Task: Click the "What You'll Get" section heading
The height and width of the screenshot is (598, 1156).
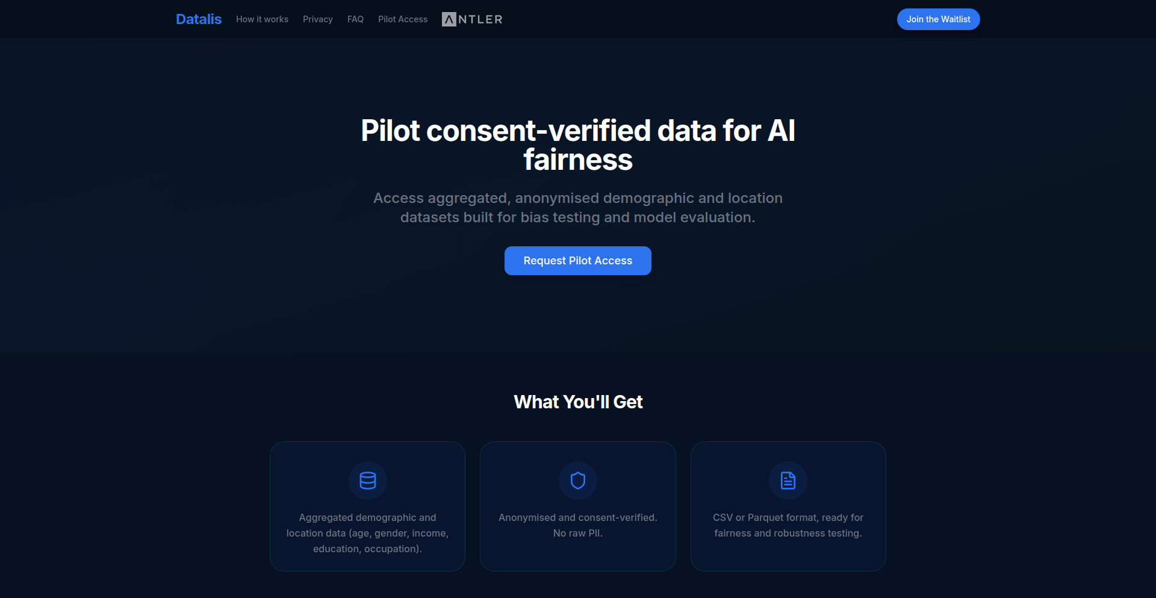Action: [x=578, y=402]
